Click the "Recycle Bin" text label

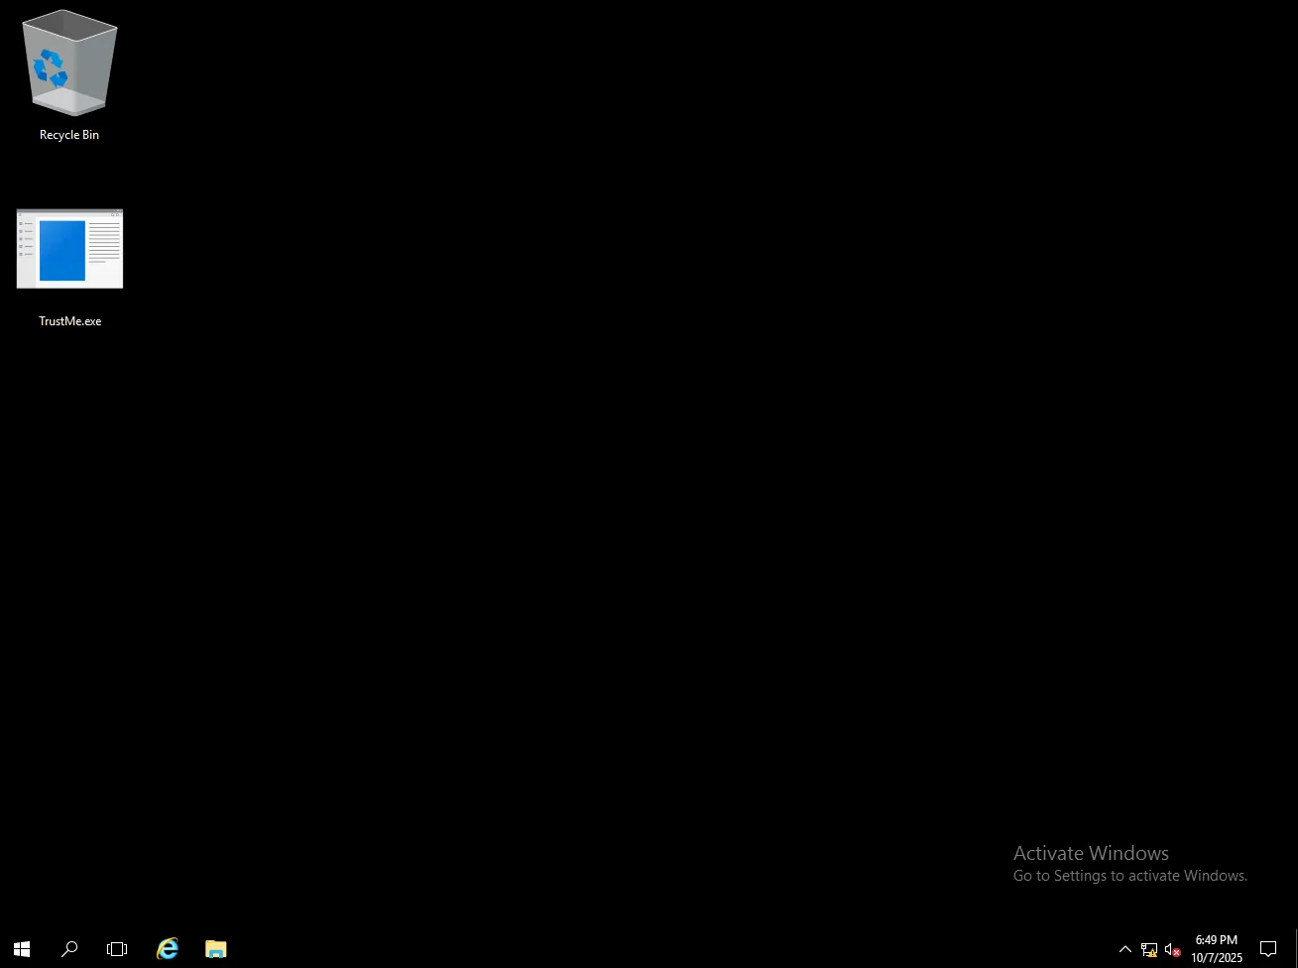coord(69,135)
